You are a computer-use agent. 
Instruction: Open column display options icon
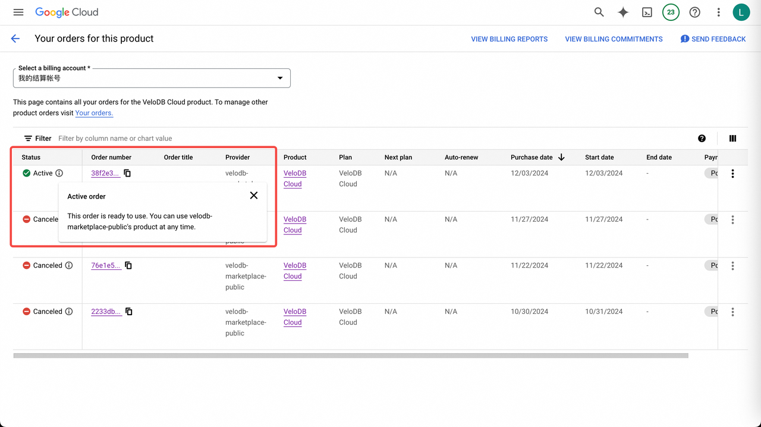[732, 138]
